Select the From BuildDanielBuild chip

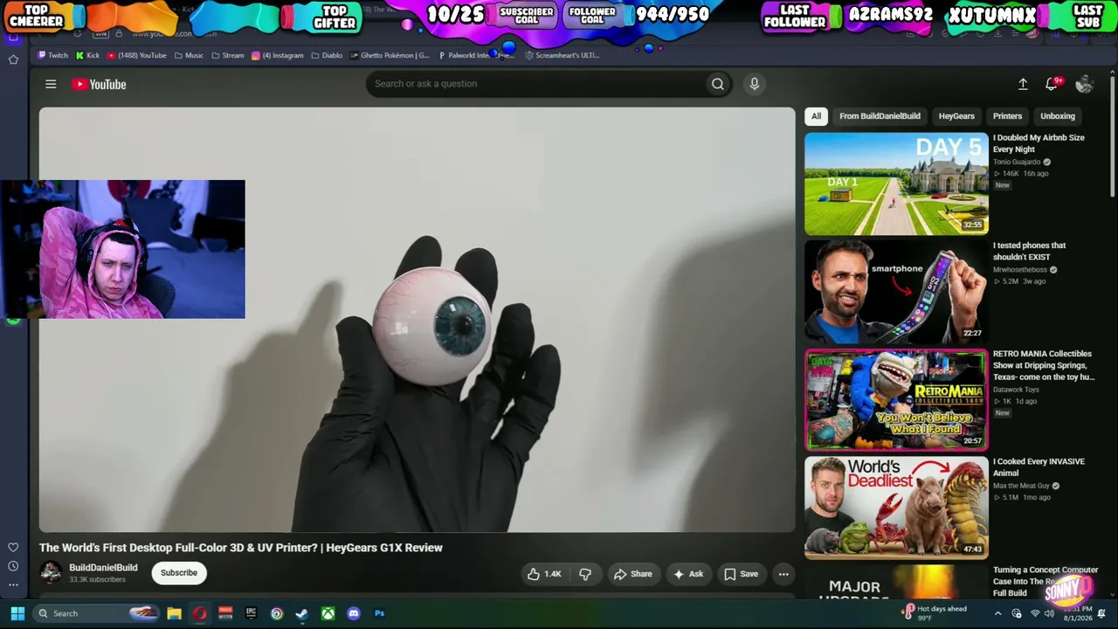(x=880, y=116)
